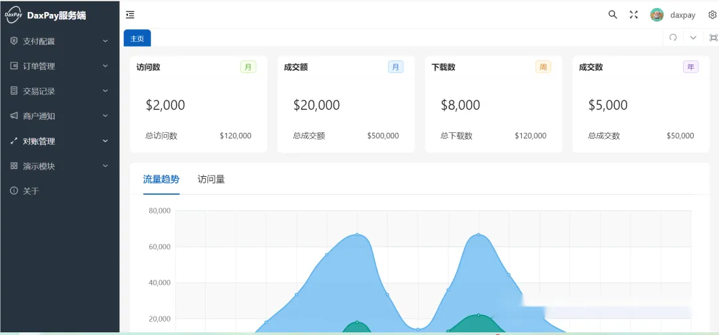This screenshot has height=335, width=719.
Task: Click the 下载数 card title
Action: (x=443, y=67)
